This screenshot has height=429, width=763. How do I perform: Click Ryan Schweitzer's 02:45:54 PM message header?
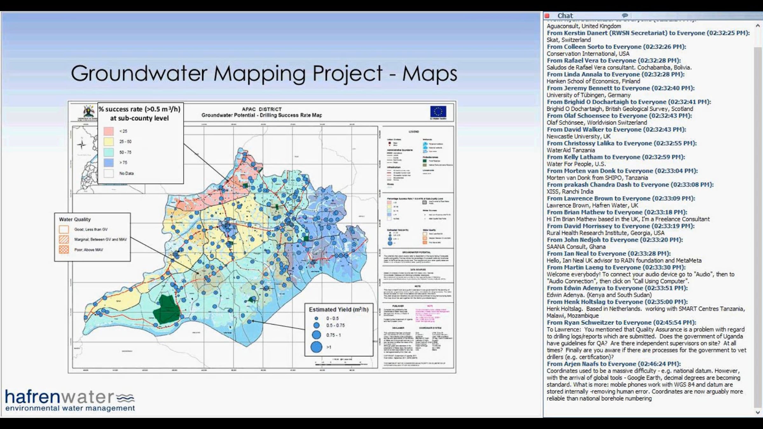[621, 323]
